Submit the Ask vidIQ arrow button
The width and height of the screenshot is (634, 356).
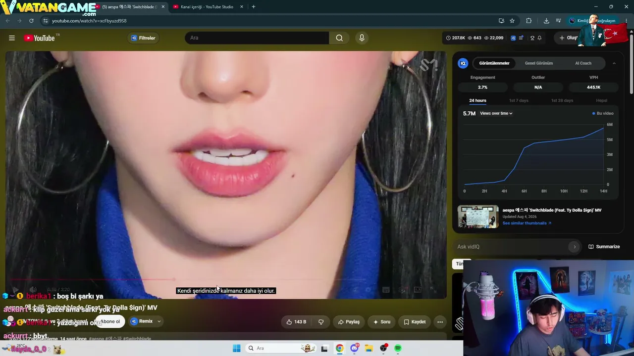pyautogui.click(x=575, y=247)
